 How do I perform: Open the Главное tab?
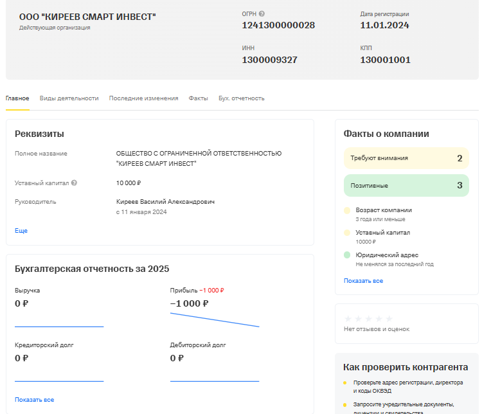(17, 98)
